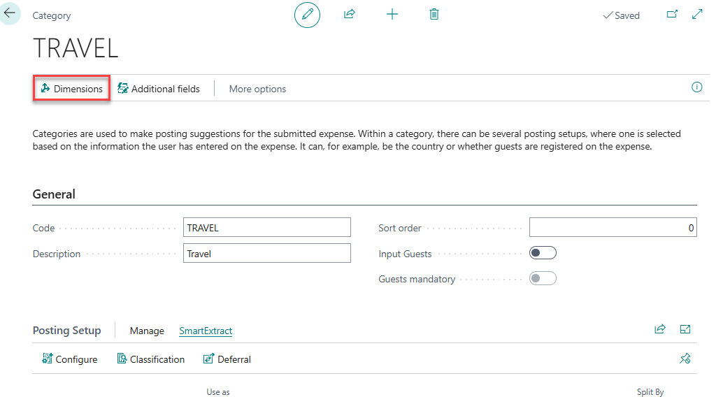Click the share icon in header
Image resolution: width=723 pixels, height=397 pixels.
(x=350, y=15)
